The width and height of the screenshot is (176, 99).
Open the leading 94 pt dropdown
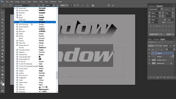point(173,13)
